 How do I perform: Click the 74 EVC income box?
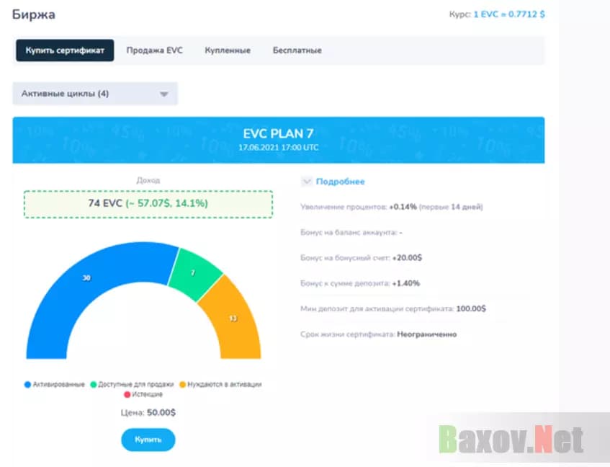click(148, 204)
